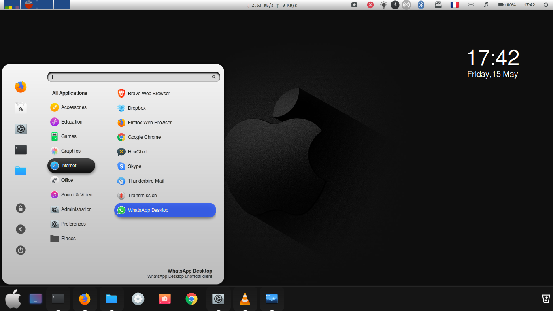Image resolution: width=553 pixels, height=311 pixels.
Task: Open the Places category
Action: tap(71, 239)
